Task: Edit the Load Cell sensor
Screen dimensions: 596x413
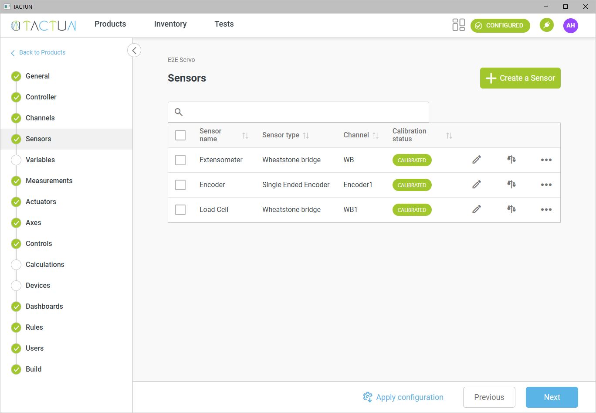Action: pyautogui.click(x=477, y=210)
